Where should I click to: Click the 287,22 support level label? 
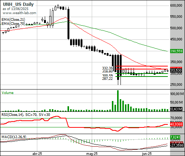pyautogui.click(x=107, y=78)
